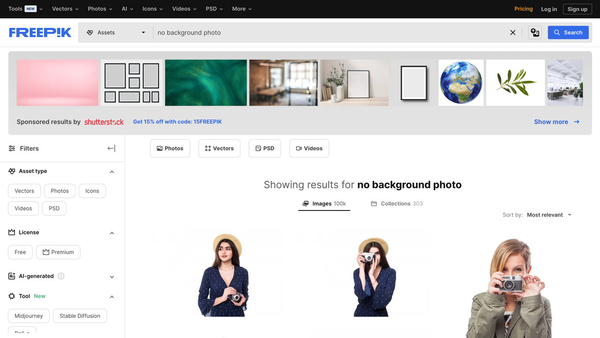This screenshot has height=338, width=600.
Task: Enable the Free license filter
Action: 20,252
